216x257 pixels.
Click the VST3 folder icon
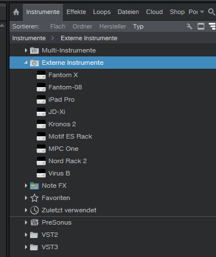tap(34, 247)
